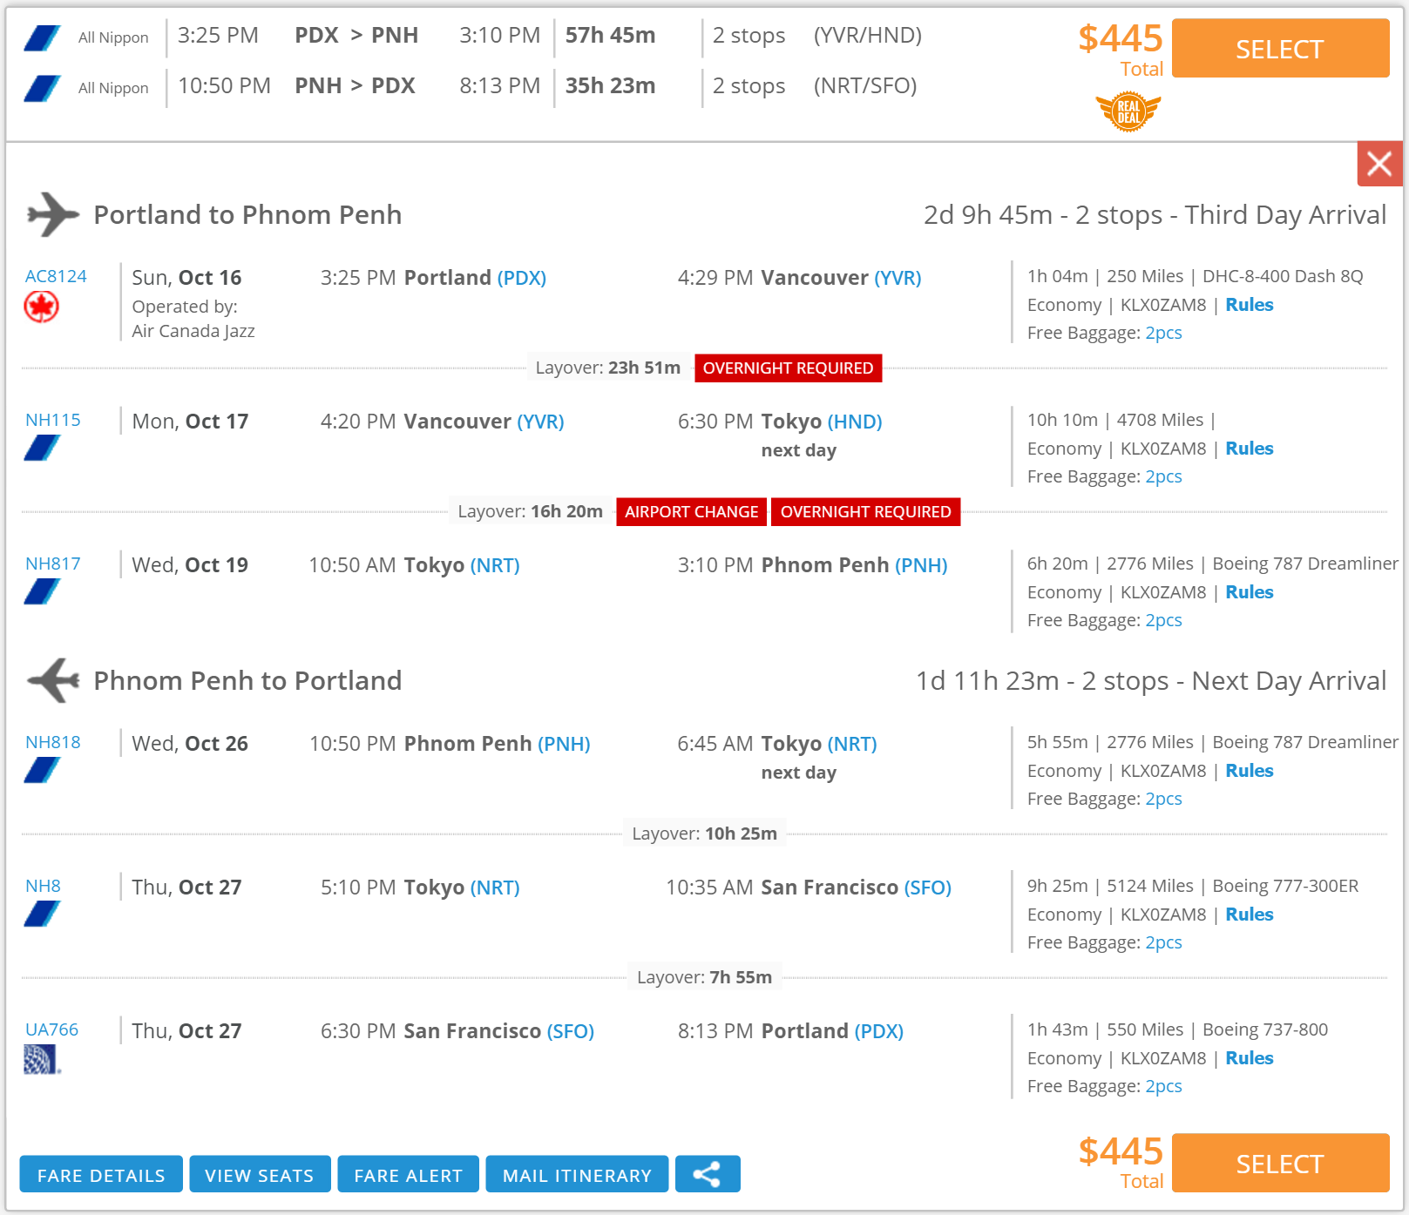Click 2pcs baggage link for NH818

[x=1163, y=799]
